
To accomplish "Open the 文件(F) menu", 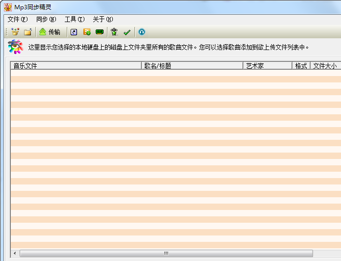I will [x=18, y=19].
